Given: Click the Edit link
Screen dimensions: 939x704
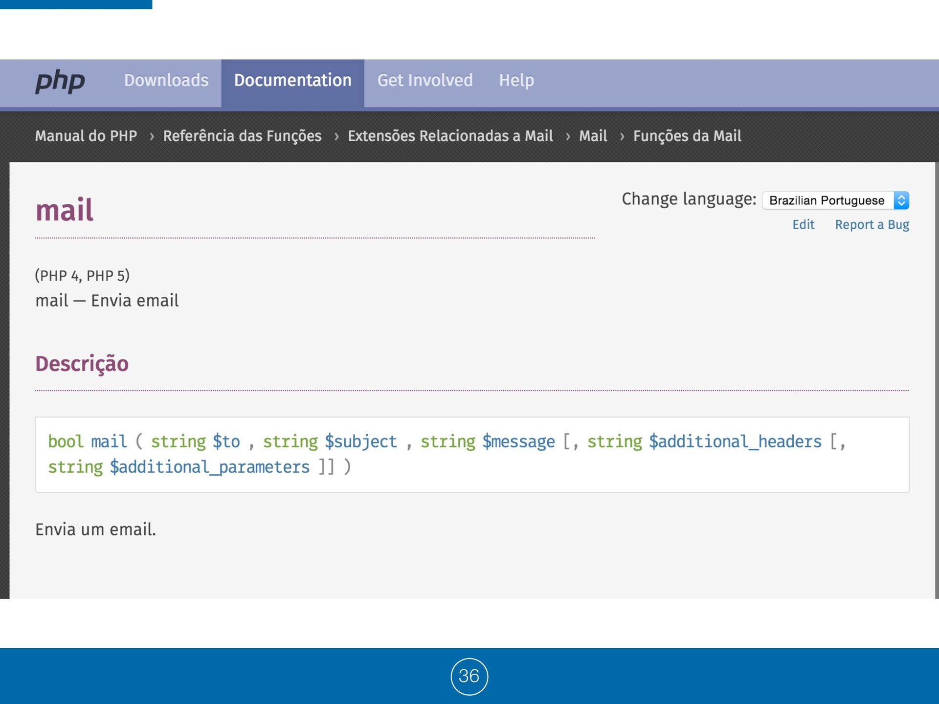Looking at the screenshot, I should [x=803, y=225].
